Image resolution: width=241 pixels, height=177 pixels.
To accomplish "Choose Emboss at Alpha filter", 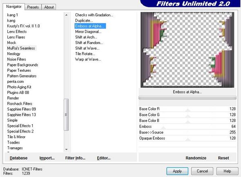I will point(90,26).
